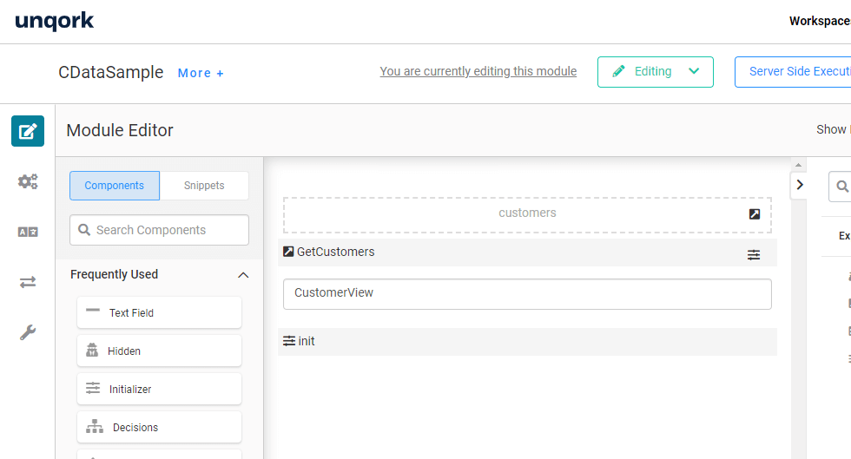Image resolution: width=851 pixels, height=459 pixels.
Task: Open the Module Editor pencil icon in sidebar
Action: point(28,131)
